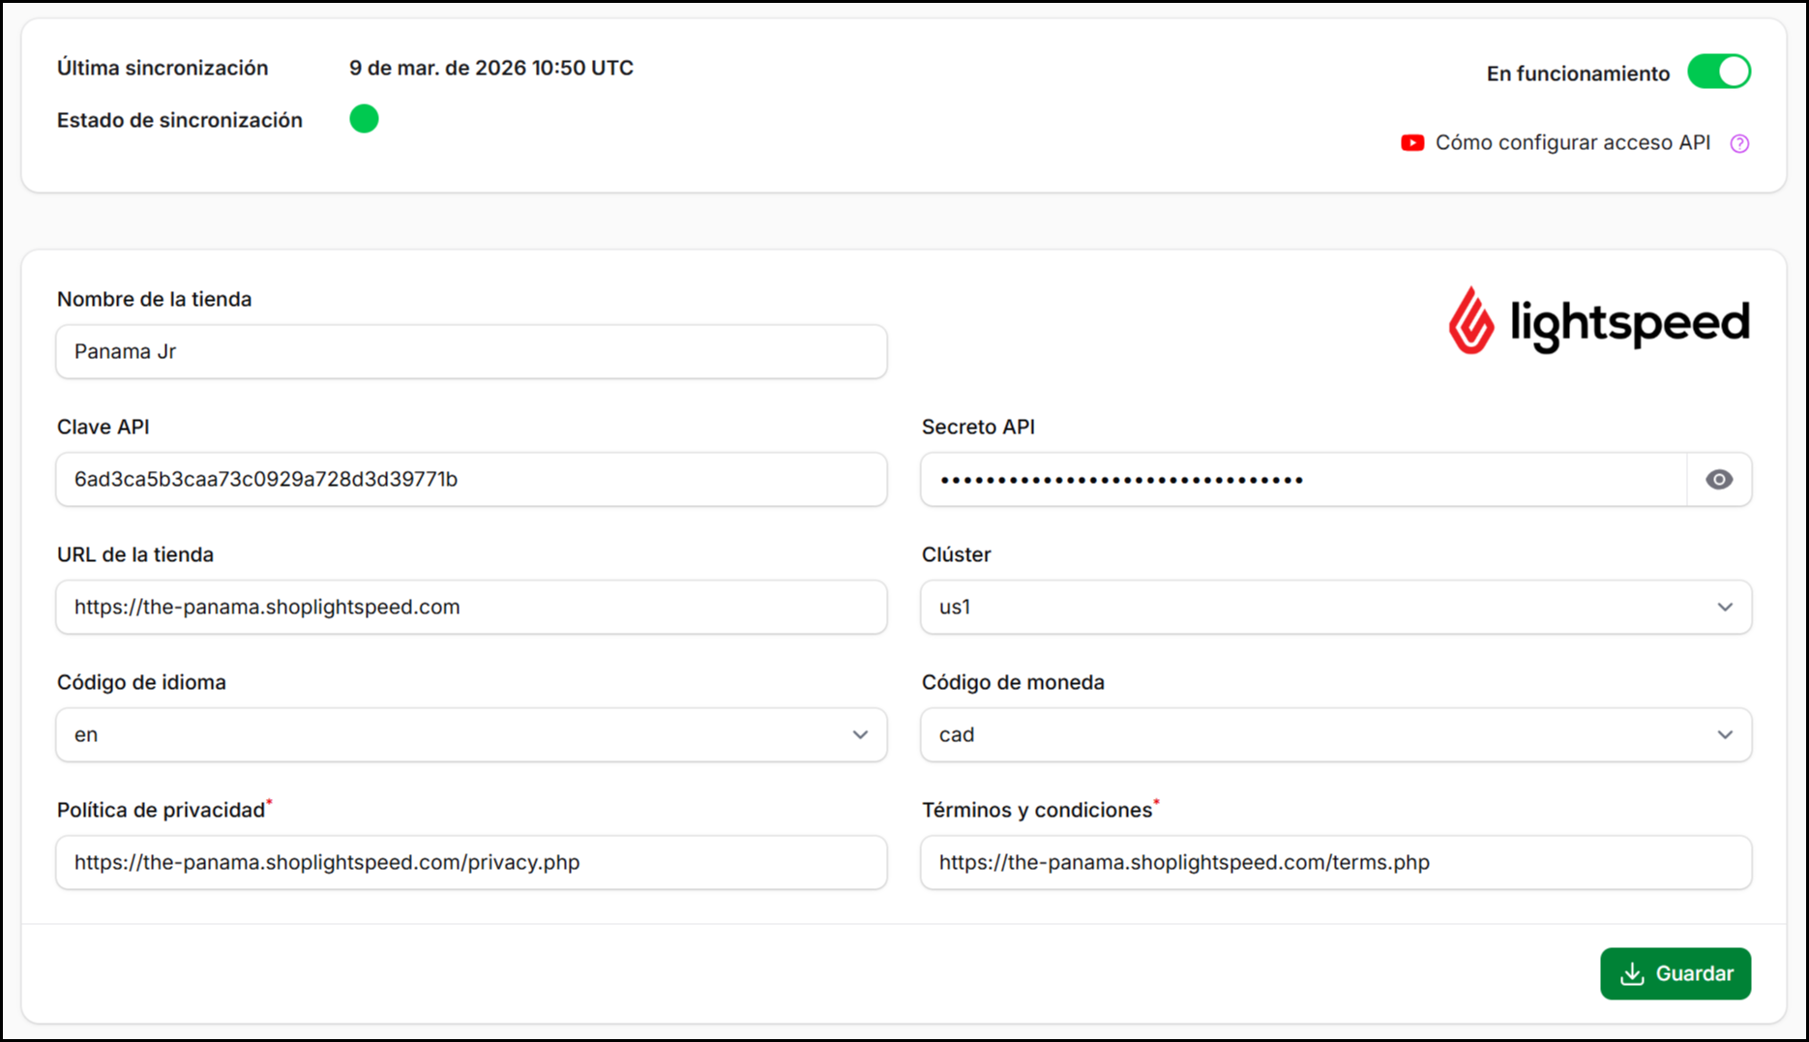Image resolution: width=1809 pixels, height=1042 pixels.
Task: Click the URL de la tienda field
Action: pos(471,608)
